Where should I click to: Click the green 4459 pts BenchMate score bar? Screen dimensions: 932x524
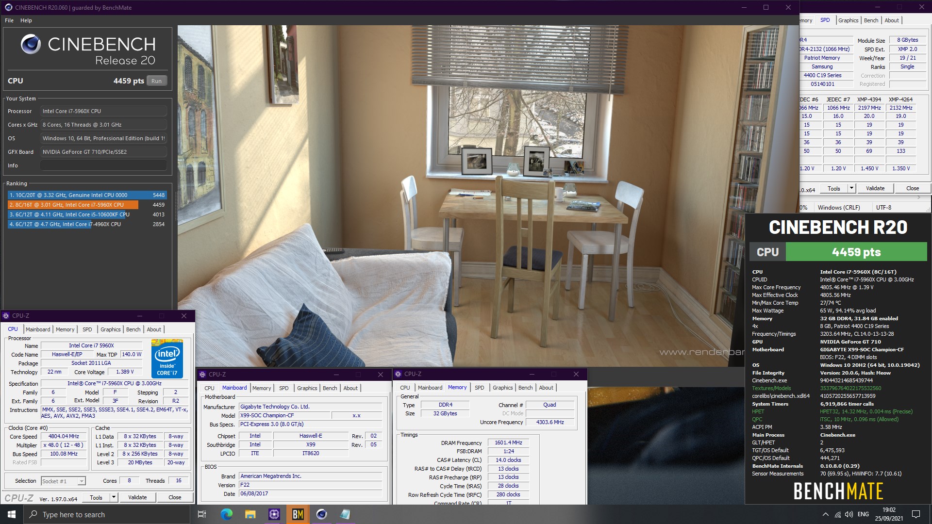(856, 252)
